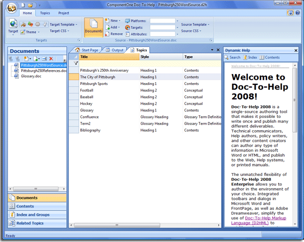Screen dimensions: 304x242
Task: Select Pittsburgh250WordSource.doc in the tree
Action: click(x=43, y=65)
